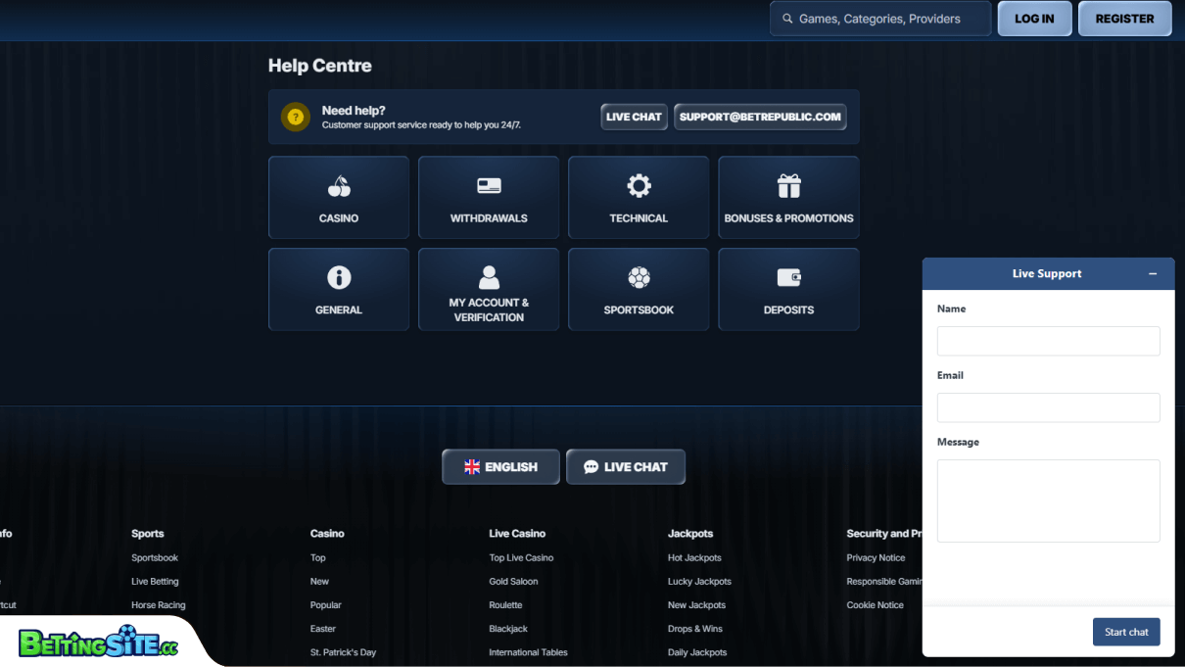The height and width of the screenshot is (667, 1185).
Task: Select the Withdrawals card icon
Action: 489,186
